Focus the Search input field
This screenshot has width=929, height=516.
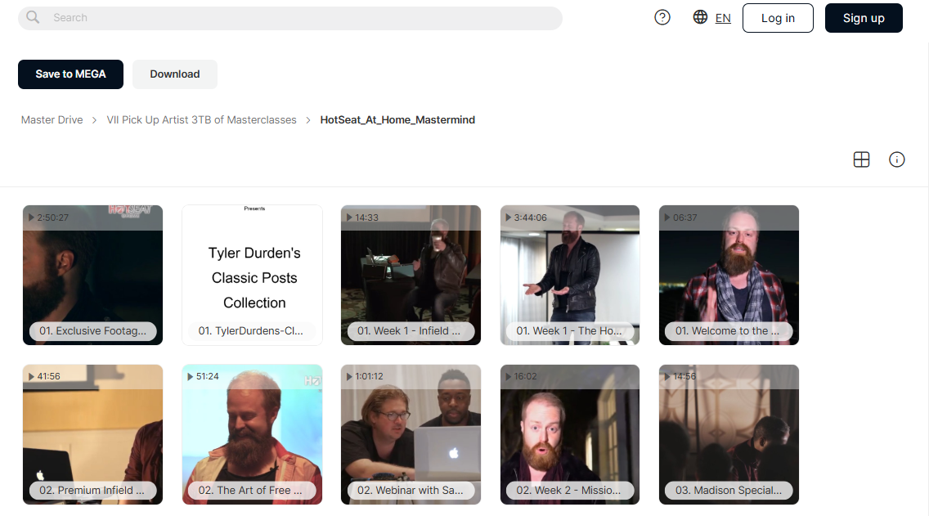pos(290,18)
